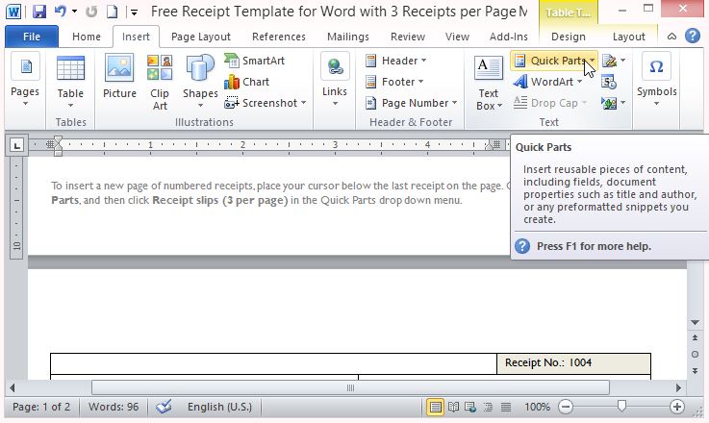Click the Undo arrow icon
The width and height of the screenshot is (709, 423).
[x=61, y=11]
